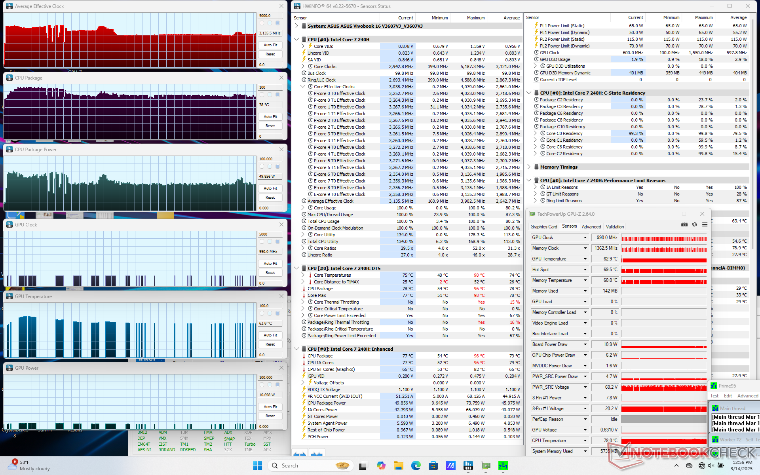
Task: Click Reset in CPU Package graph window
Action: pos(270,126)
